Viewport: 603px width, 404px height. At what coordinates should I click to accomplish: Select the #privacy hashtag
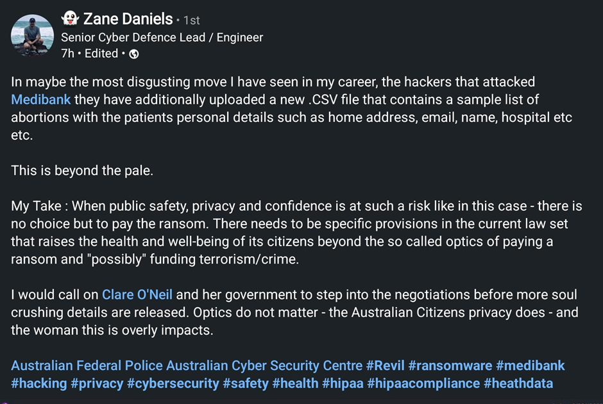pos(97,383)
